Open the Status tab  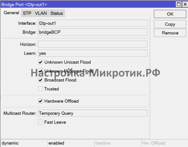(57, 13)
